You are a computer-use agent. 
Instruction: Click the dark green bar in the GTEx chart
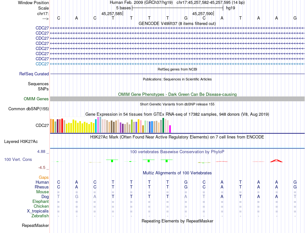tap(163, 125)
